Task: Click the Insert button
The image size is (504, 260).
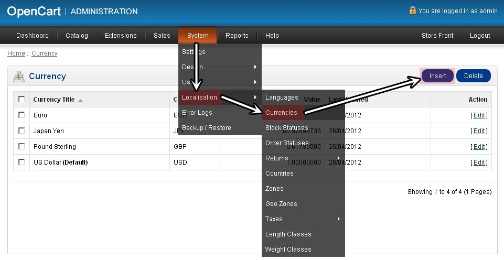Action: [437, 76]
